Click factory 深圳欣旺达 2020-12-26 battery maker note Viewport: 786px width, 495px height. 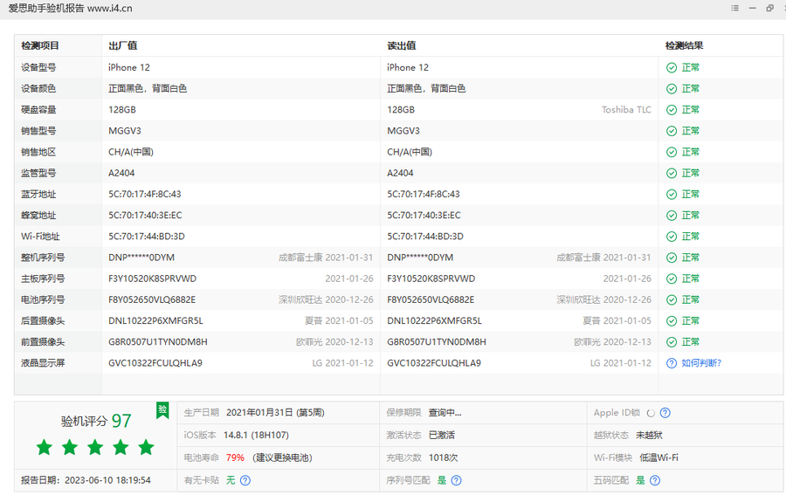point(326,299)
